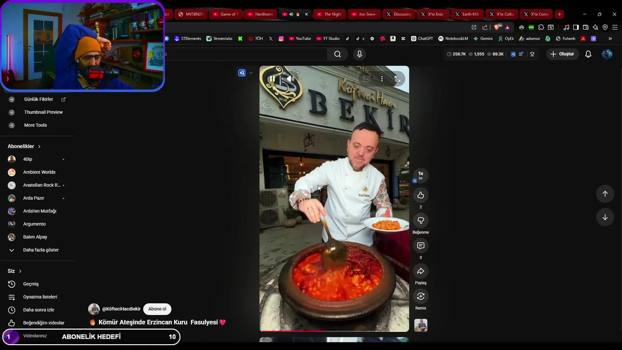
Task: Go to the previous Short
Action: (605, 194)
